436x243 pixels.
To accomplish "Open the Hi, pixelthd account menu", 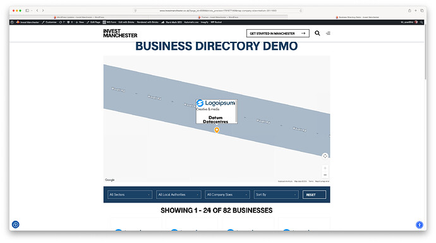I will pyautogui.click(x=409, y=22).
